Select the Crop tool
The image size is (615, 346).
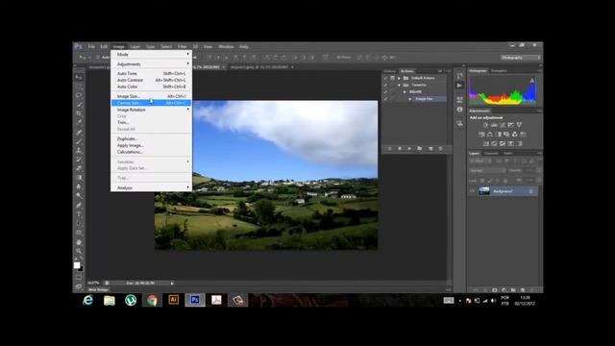pos(79,113)
